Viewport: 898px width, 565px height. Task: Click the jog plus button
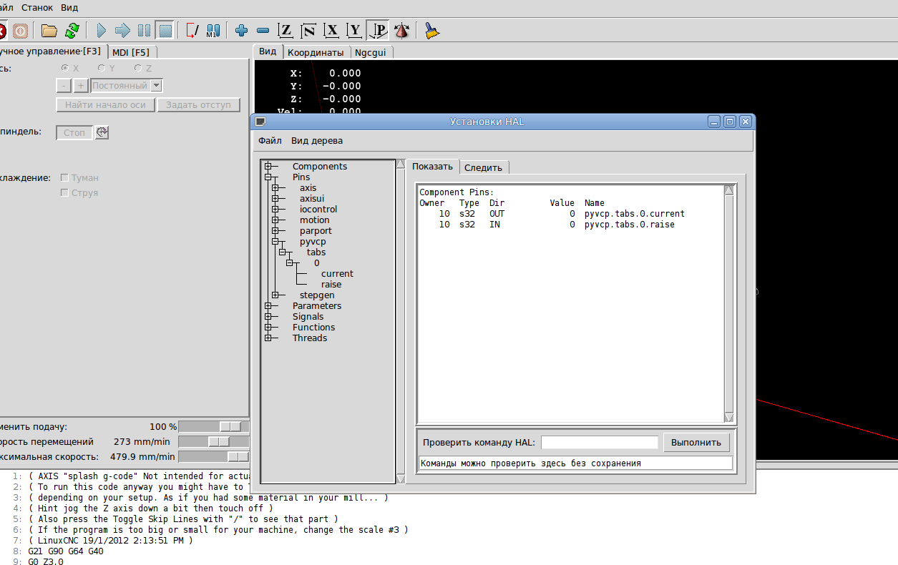(x=81, y=86)
